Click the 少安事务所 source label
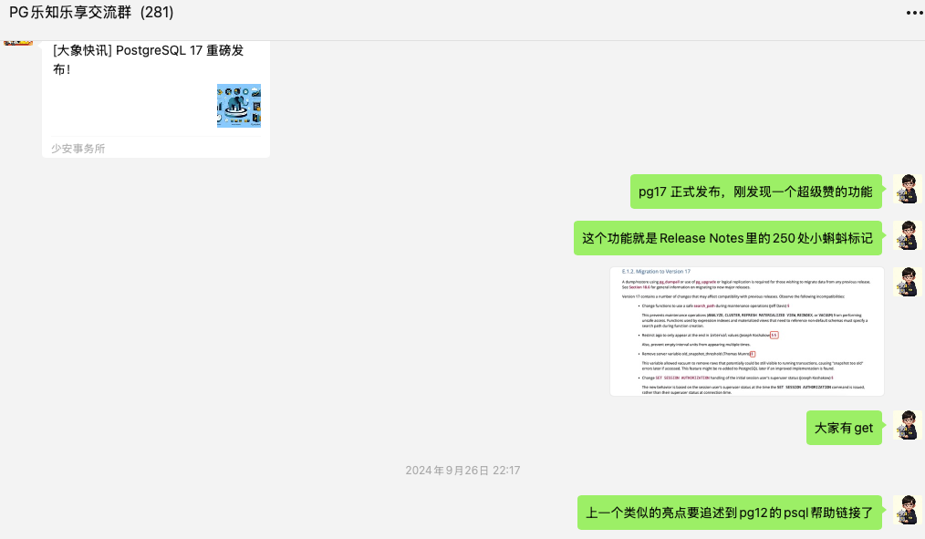The image size is (925, 539). click(78, 149)
